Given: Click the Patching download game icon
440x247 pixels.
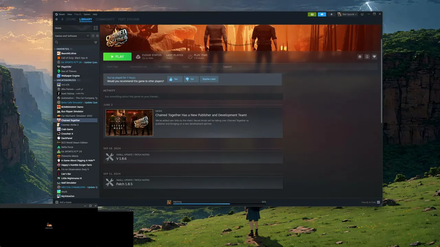Looking at the screenshot, I should click(x=169, y=202).
